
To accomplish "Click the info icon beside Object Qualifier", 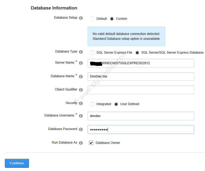I will [x=81, y=90].
